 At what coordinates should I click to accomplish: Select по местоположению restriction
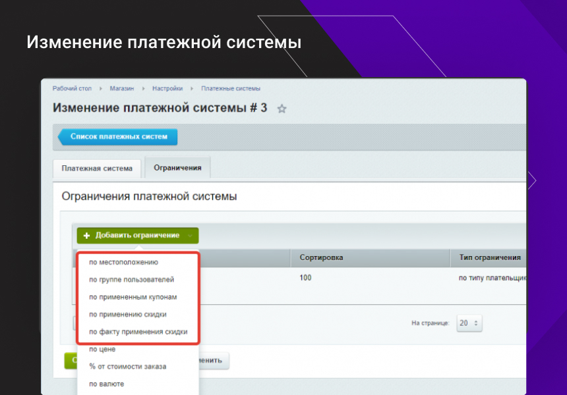coord(123,262)
